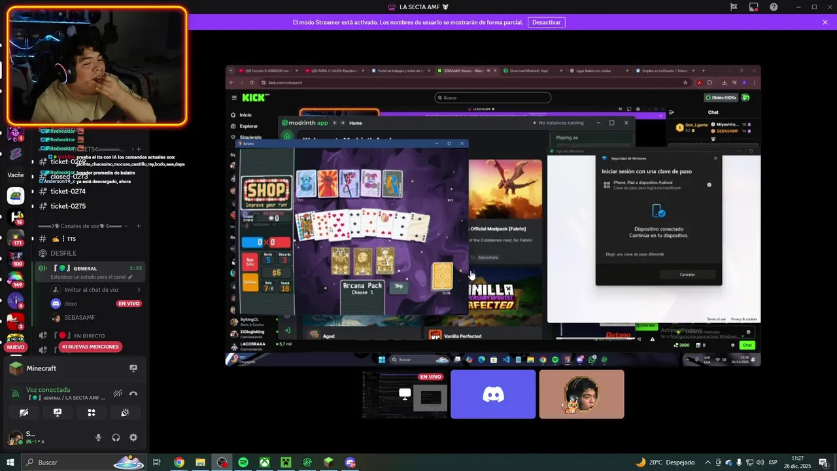Select the participant avatar tile
Image resolution: width=837 pixels, height=471 pixels.
(x=581, y=394)
